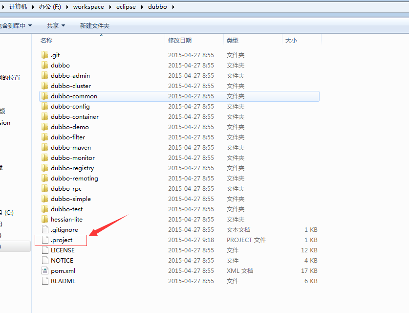Open the 共享 dropdown menu

[56, 25]
